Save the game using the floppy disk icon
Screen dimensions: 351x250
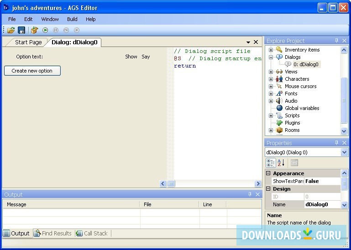21,30
